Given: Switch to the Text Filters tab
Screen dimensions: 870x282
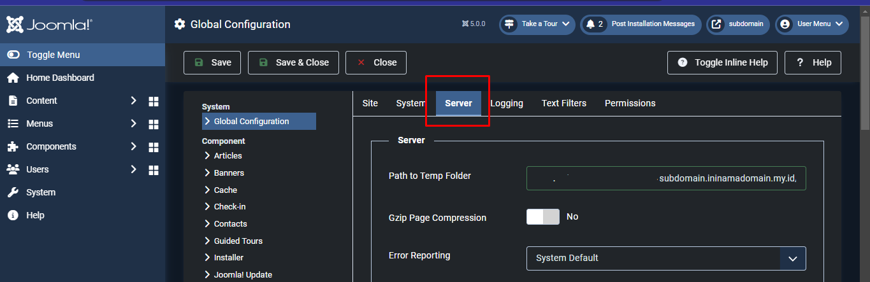Looking at the screenshot, I should (564, 103).
